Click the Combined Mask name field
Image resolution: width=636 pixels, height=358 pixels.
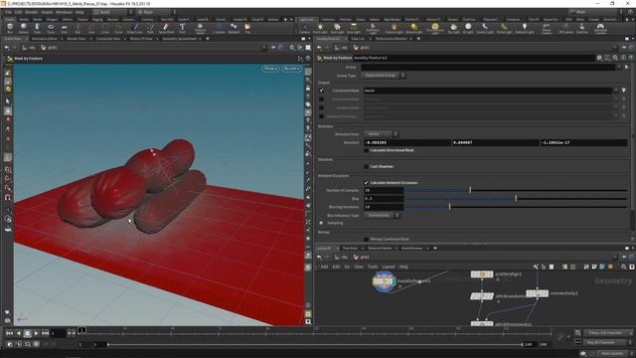point(488,90)
